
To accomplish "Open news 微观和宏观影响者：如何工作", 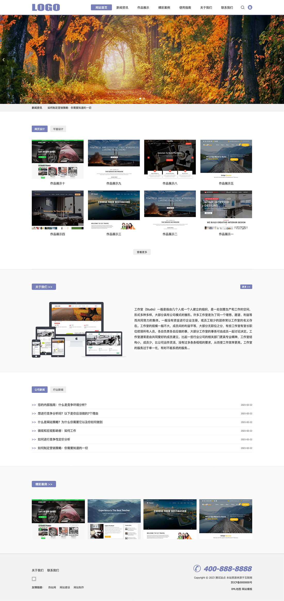I will (x=57, y=431).
